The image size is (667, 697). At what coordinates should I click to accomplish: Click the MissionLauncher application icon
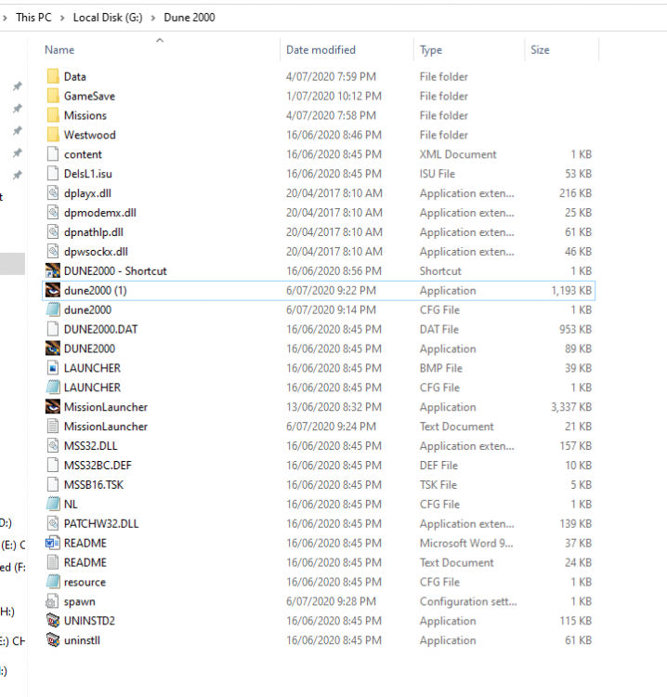tap(53, 407)
